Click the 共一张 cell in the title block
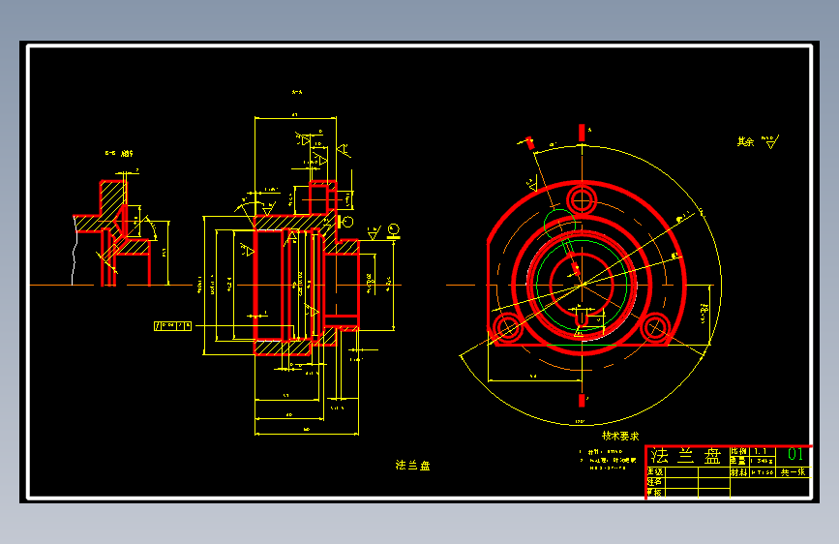839x544 pixels. coord(793,472)
